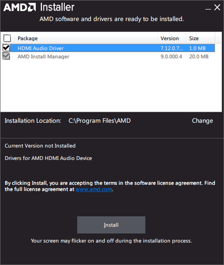Open the www.amd.com license link
224x265 pixels.
tap(94, 189)
